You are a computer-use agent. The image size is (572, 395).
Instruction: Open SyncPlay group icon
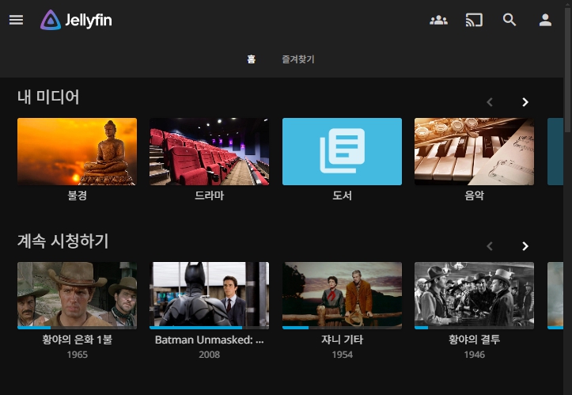point(438,20)
